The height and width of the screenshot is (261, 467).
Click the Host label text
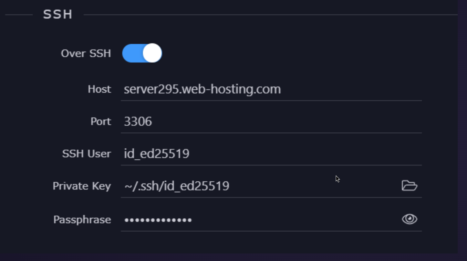tap(99, 89)
